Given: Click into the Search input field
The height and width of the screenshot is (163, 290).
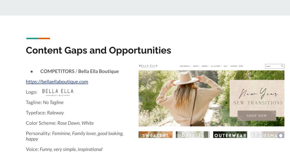Looking at the screenshot, I should pos(272,66).
